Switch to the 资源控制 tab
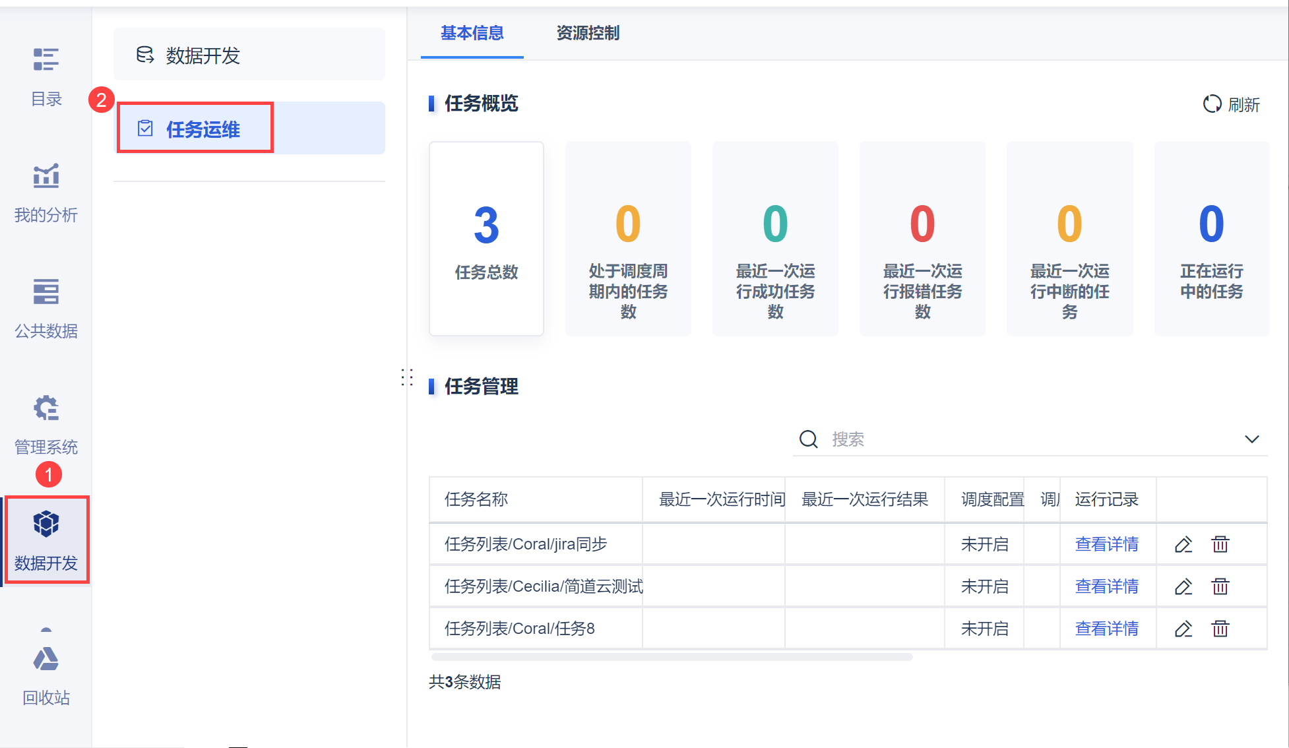Viewport: 1289px width, 748px height. [x=588, y=33]
